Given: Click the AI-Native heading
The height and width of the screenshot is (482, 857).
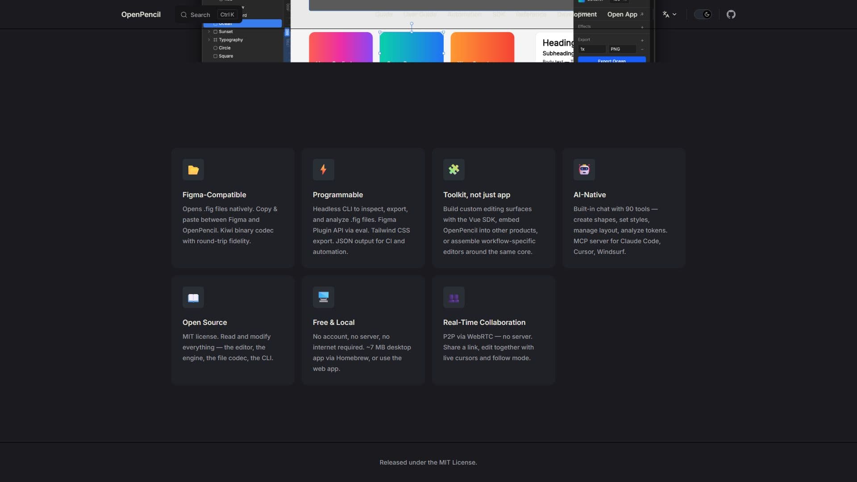Looking at the screenshot, I should tap(589, 195).
